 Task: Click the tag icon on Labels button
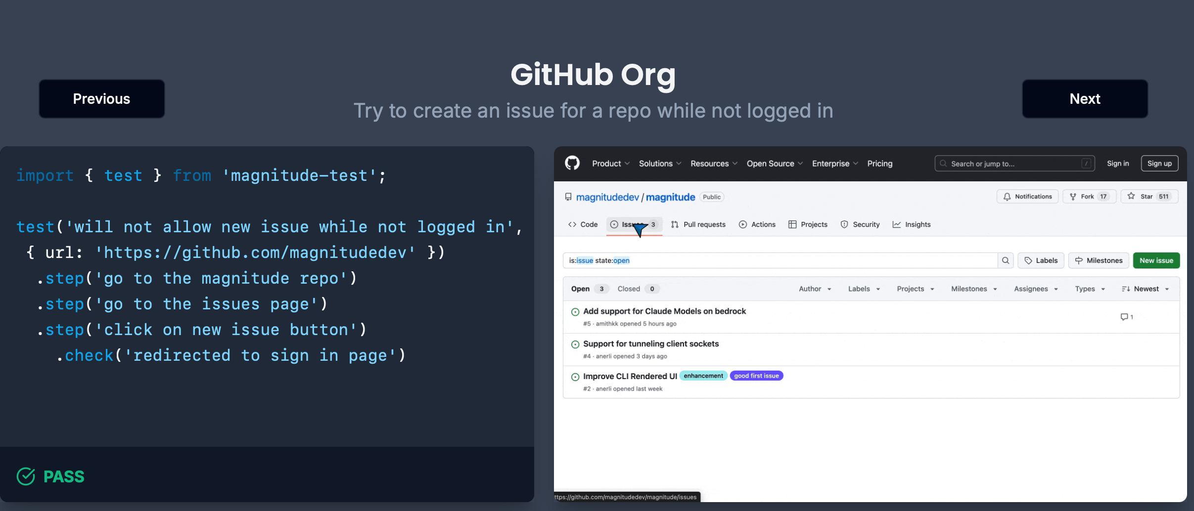[x=1028, y=260]
